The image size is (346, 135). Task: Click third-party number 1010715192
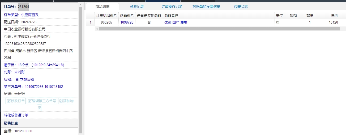(x=54, y=87)
